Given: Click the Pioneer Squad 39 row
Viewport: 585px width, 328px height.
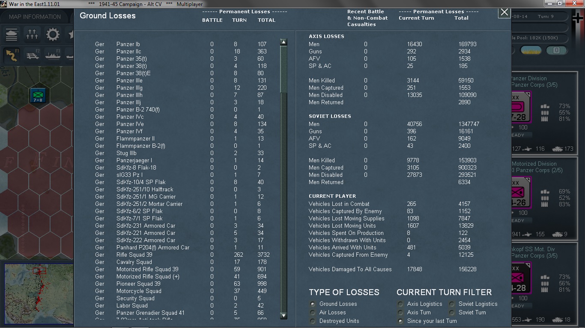Looking at the screenshot, I should point(182,284).
